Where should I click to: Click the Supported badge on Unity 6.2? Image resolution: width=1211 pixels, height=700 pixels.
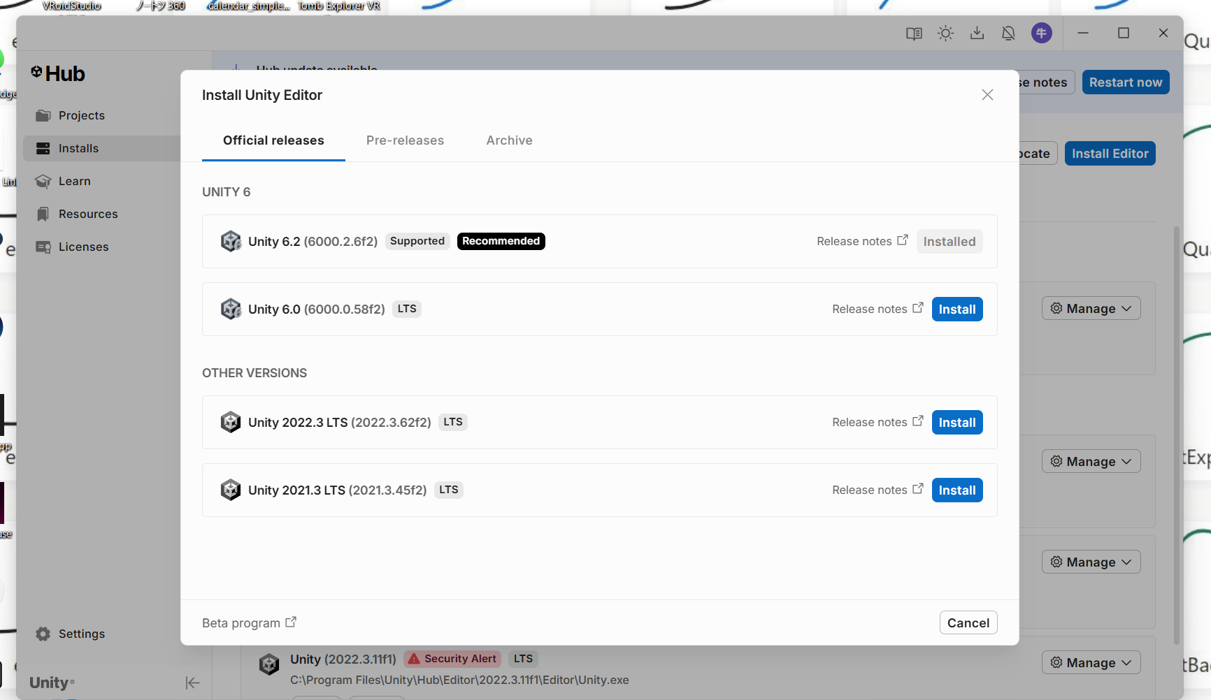click(417, 241)
